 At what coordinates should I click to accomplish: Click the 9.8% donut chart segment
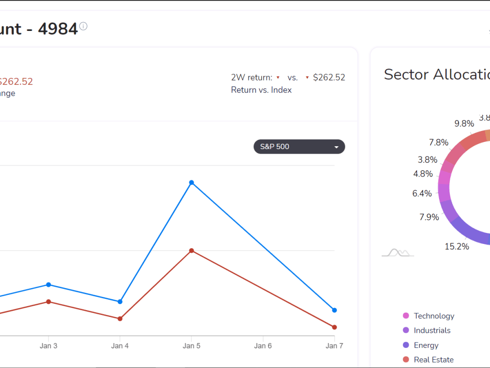473,139
